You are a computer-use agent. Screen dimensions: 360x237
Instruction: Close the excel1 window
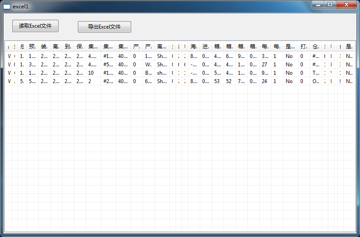[346, 4]
